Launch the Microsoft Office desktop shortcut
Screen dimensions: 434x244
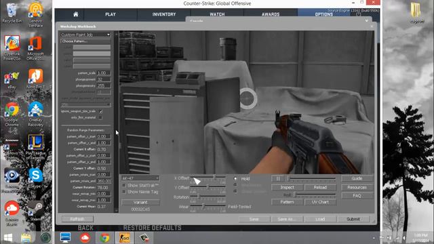(x=35, y=48)
